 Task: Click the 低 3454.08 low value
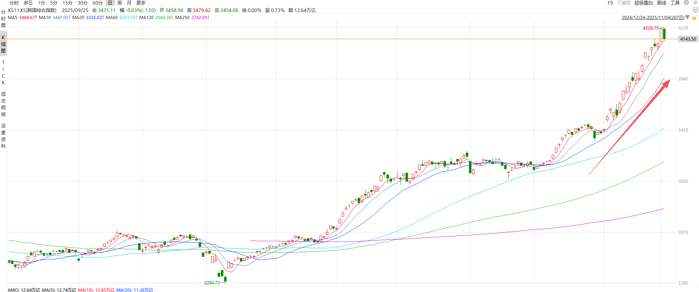[x=226, y=10]
